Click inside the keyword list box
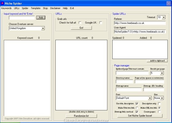The image size is (172, 123). coord(27,78)
